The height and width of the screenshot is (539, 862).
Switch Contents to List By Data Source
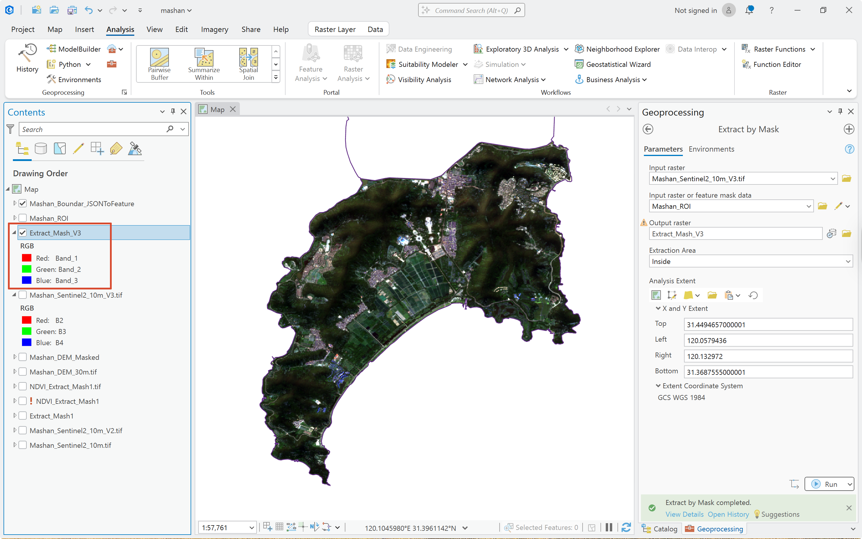pos(41,148)
